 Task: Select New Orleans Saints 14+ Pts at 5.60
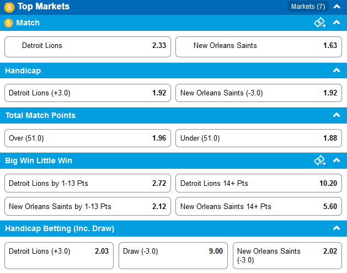259,206
